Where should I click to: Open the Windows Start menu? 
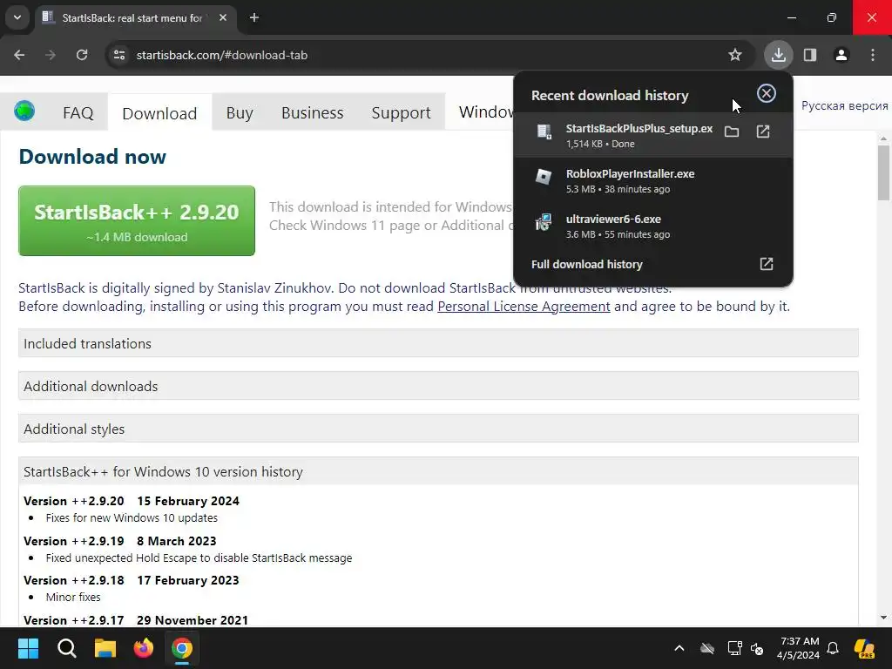(28, 648)
